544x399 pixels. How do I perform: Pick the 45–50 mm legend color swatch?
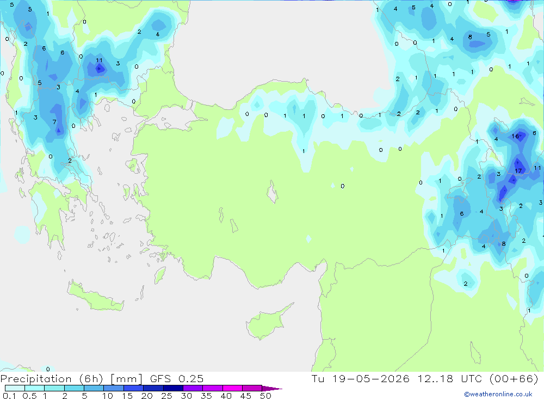click(x=252, y=388)
